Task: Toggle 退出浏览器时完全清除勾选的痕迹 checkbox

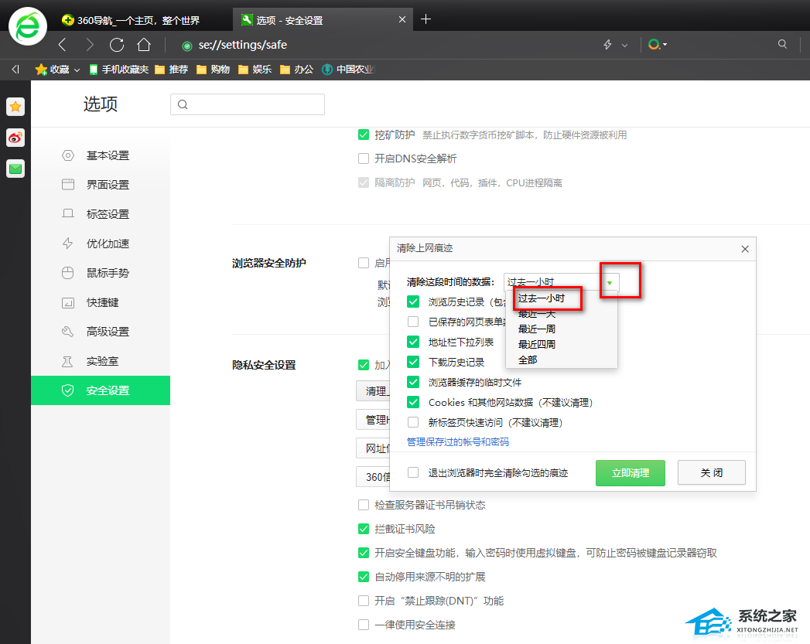Action: [x=413, y=472]
